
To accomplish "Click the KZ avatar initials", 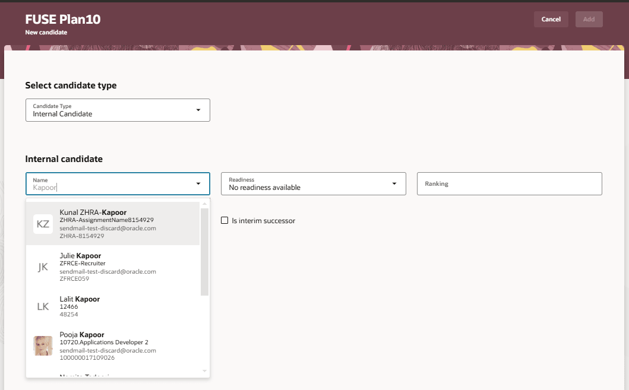I will (x=43, y=224).
